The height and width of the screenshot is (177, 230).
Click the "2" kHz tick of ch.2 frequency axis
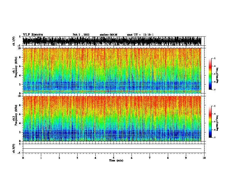(x=21, y=132)
